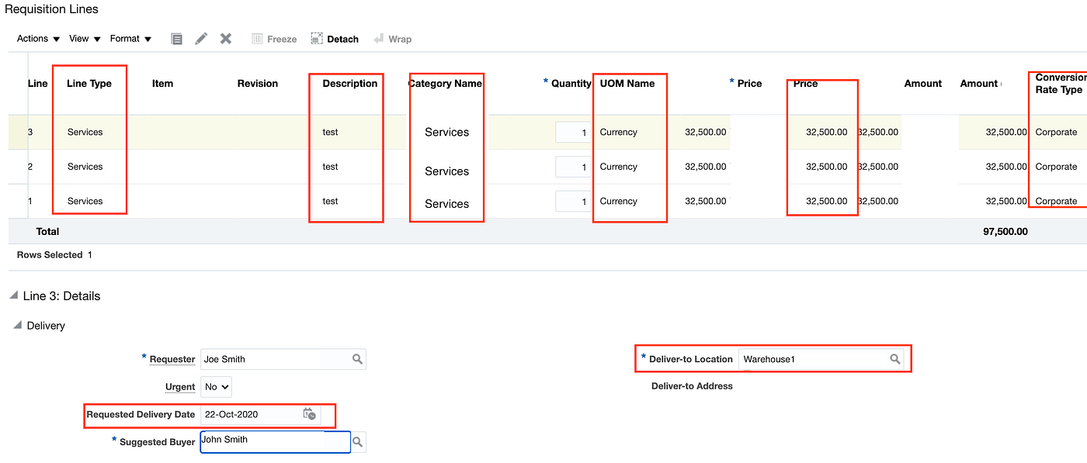Screen dimensions: 1087x463
Task: Open the Actions menu
Action: (32, 38)
